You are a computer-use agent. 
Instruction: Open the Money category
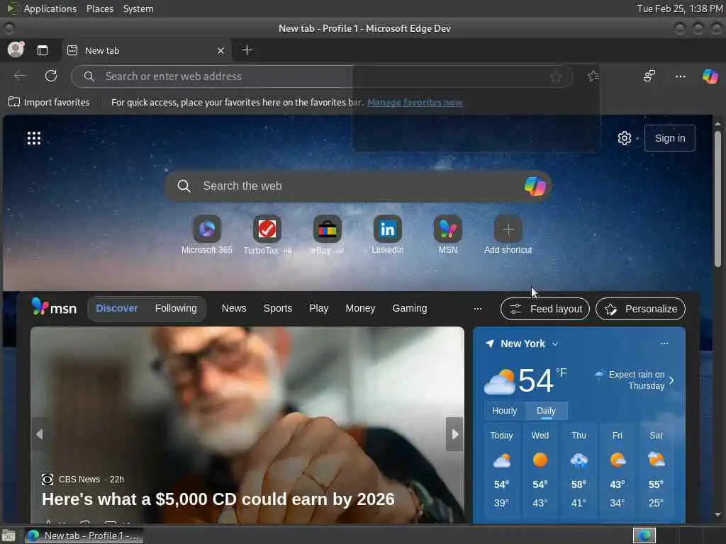click(x=360, y=308)
